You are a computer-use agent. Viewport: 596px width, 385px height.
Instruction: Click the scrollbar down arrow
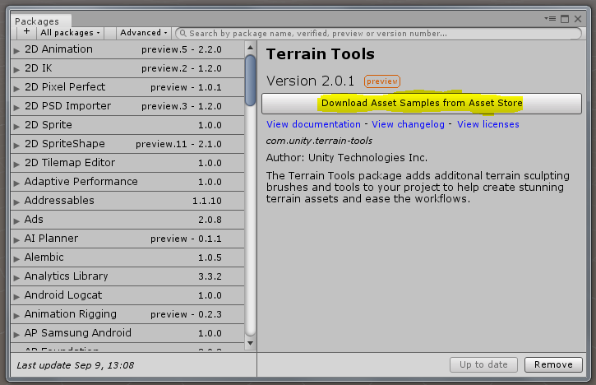(250, 343)
